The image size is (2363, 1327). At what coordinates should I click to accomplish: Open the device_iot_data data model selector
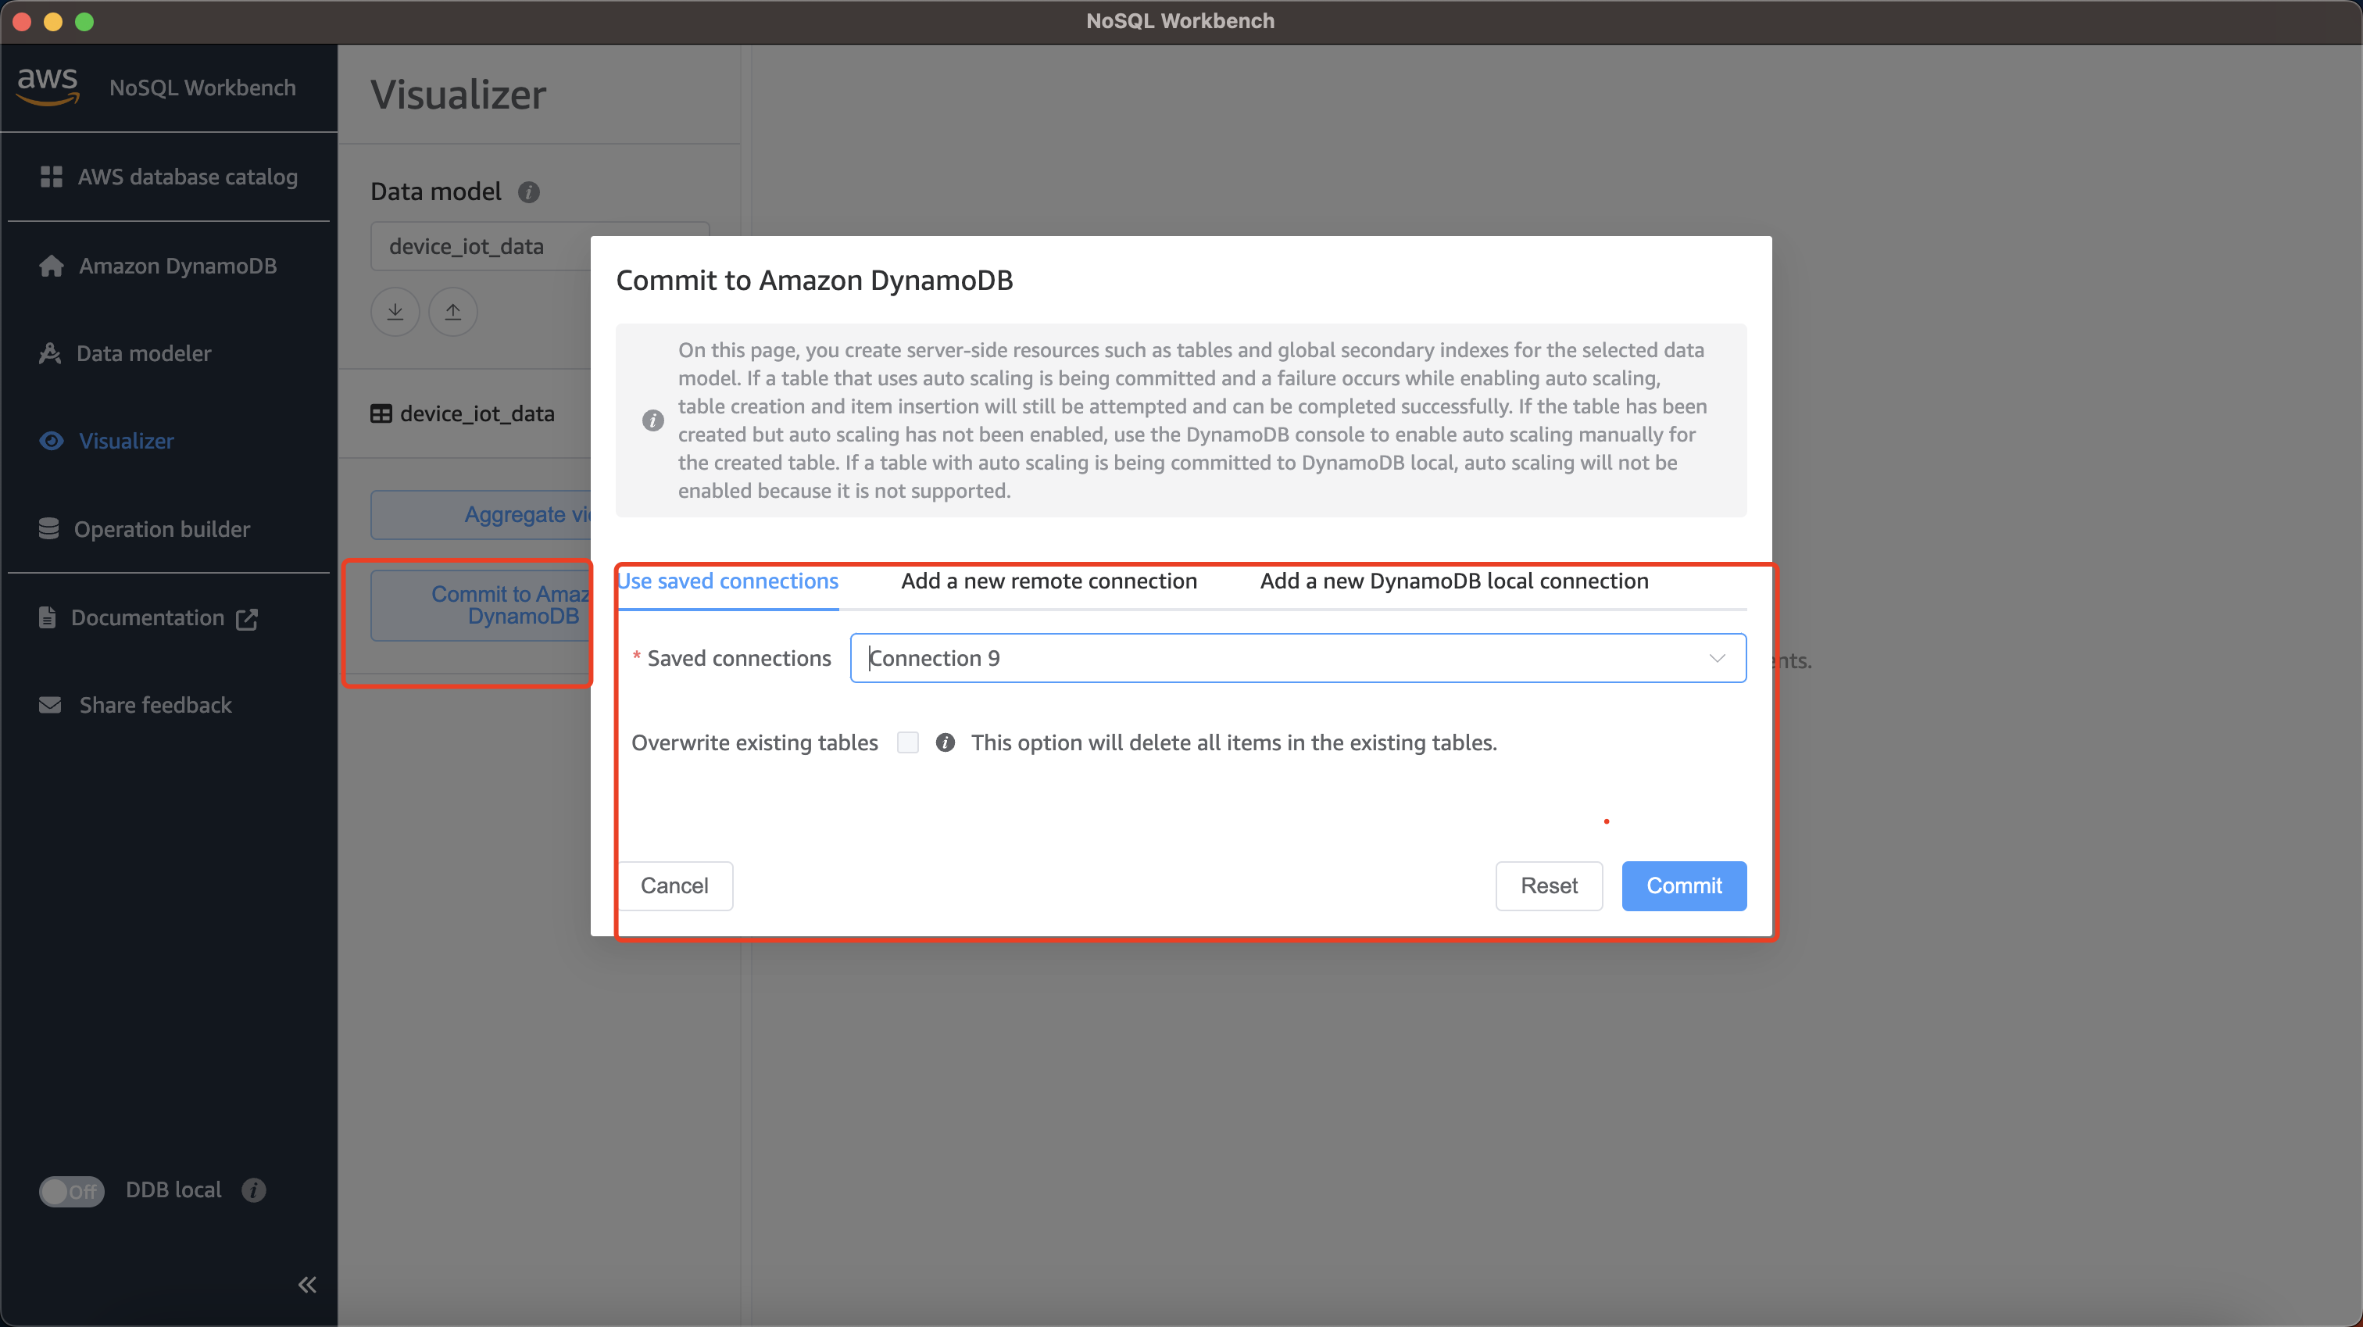click(x=481, y=246)
